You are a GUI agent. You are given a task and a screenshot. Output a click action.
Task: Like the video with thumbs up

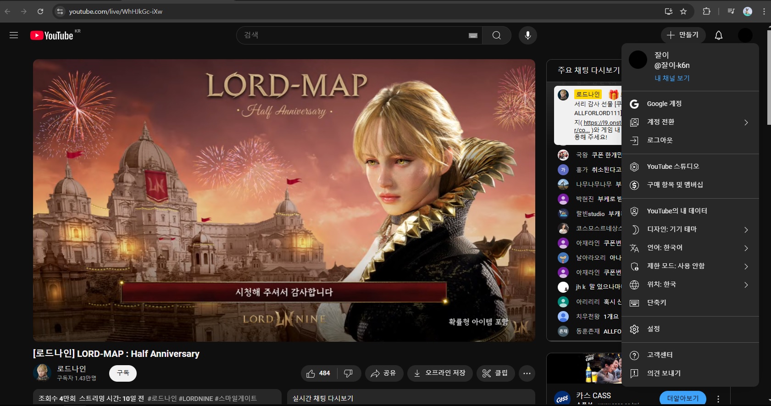[318, 373]
